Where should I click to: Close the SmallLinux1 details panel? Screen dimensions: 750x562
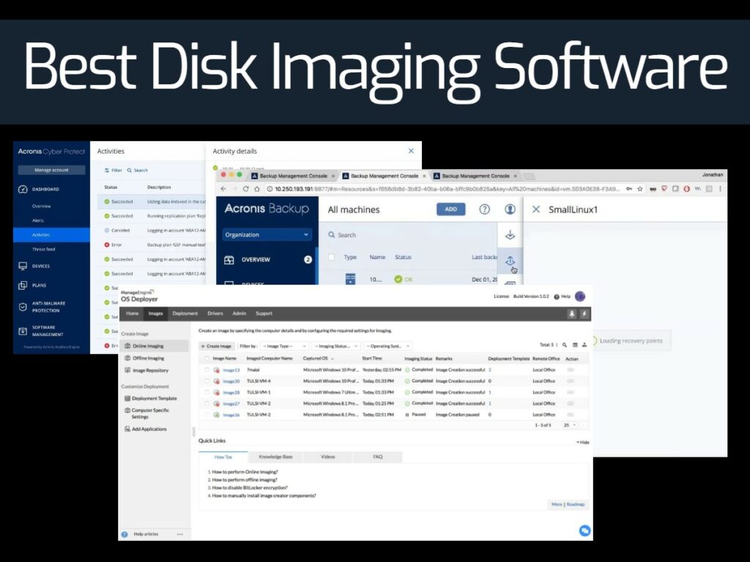click(536, 209)
